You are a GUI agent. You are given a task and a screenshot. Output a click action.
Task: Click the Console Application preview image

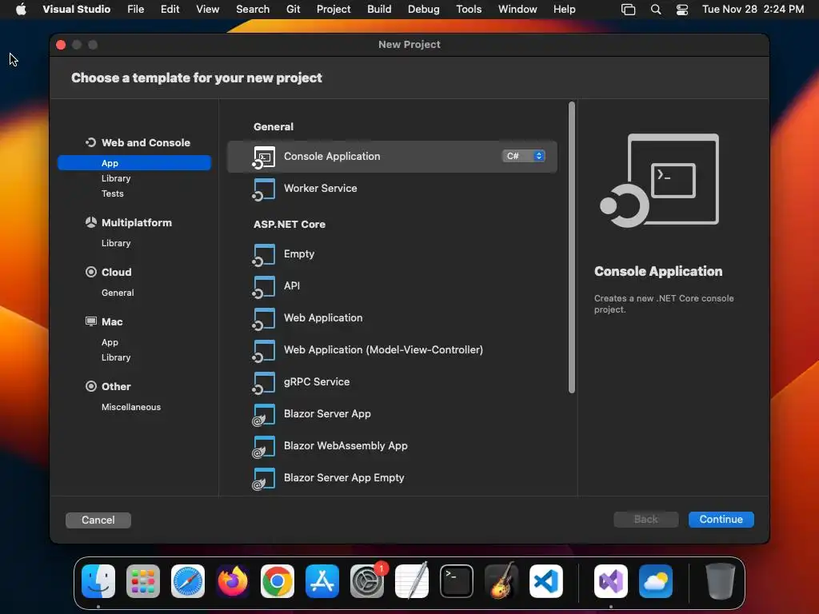tap(660, 181)
